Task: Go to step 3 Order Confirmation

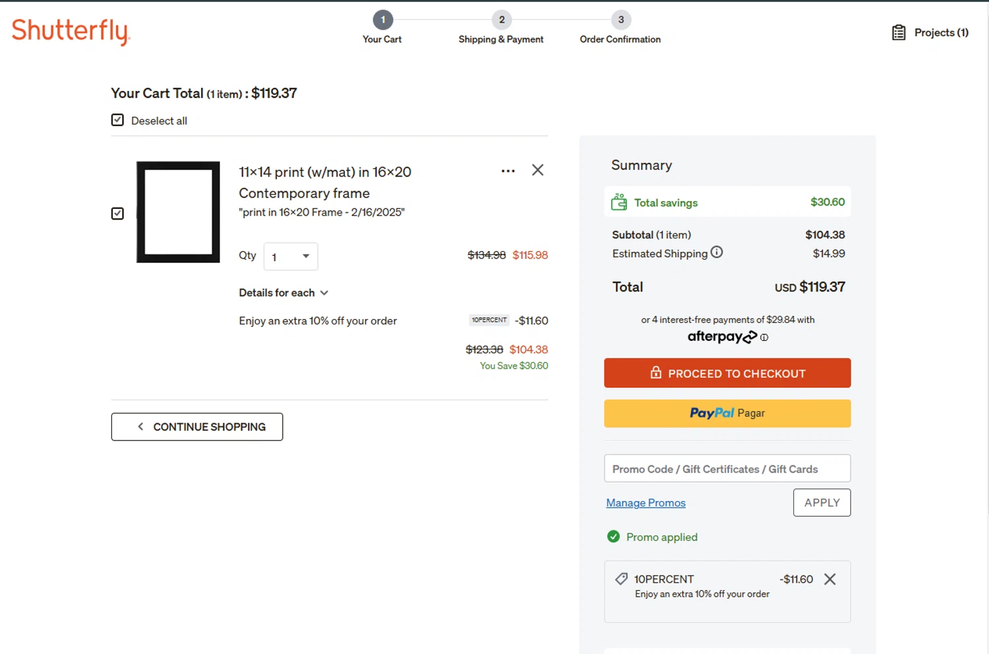Action: tap(620, 28)
